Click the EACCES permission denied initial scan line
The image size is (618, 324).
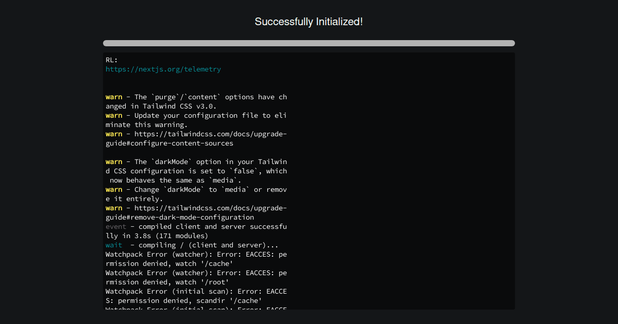[196, 291]
